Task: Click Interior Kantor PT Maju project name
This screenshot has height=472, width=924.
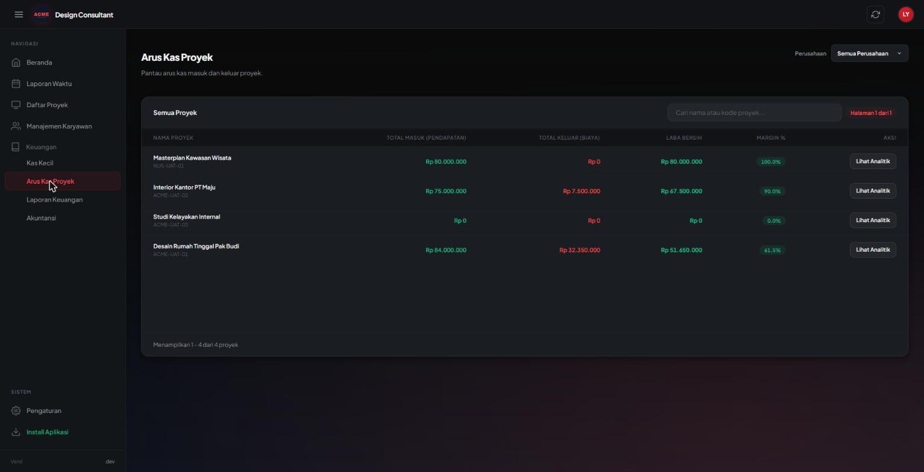Action: click(x=184, y=187)
